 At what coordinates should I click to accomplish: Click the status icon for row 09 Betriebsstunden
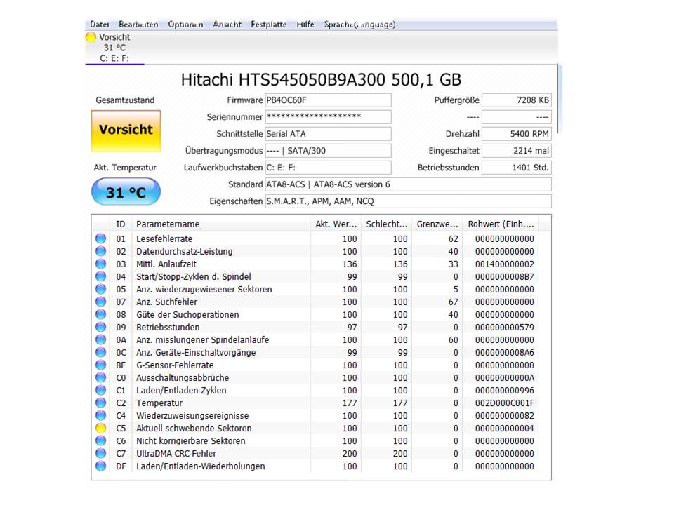point(100,327)
